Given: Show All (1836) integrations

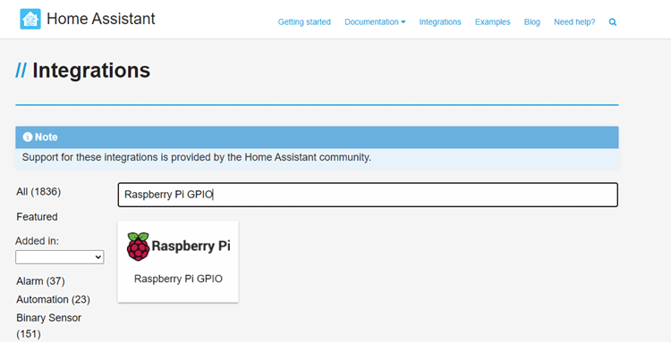Looking at the screenshot, I should pos(38,192).
